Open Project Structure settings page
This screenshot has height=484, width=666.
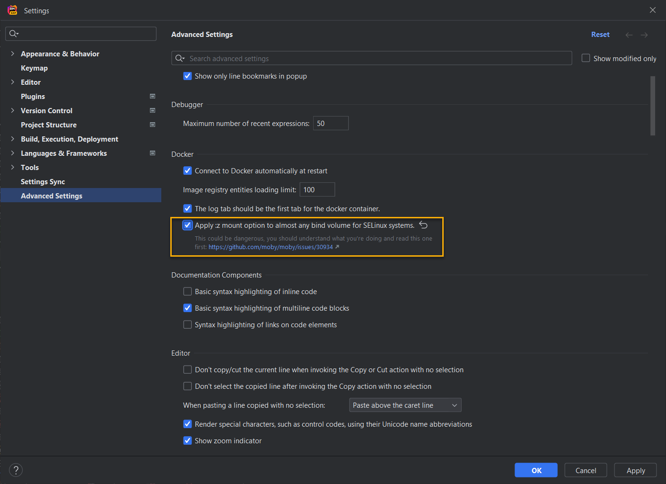tap(49, 125)
